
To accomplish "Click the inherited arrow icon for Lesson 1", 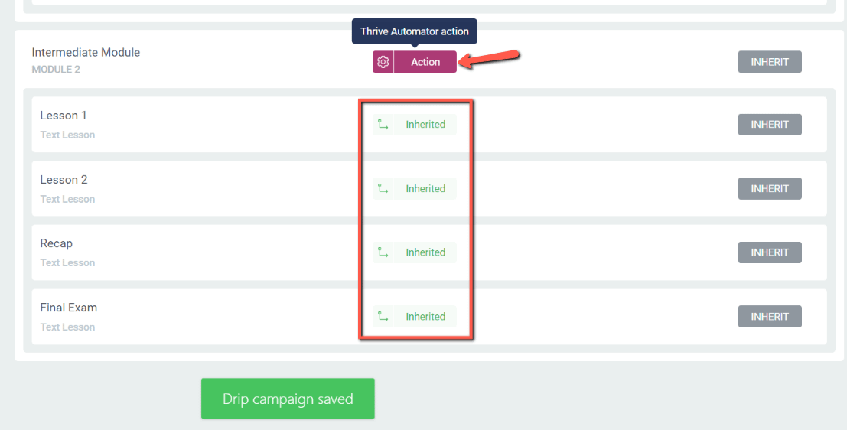I will click(x=383, y=124).
